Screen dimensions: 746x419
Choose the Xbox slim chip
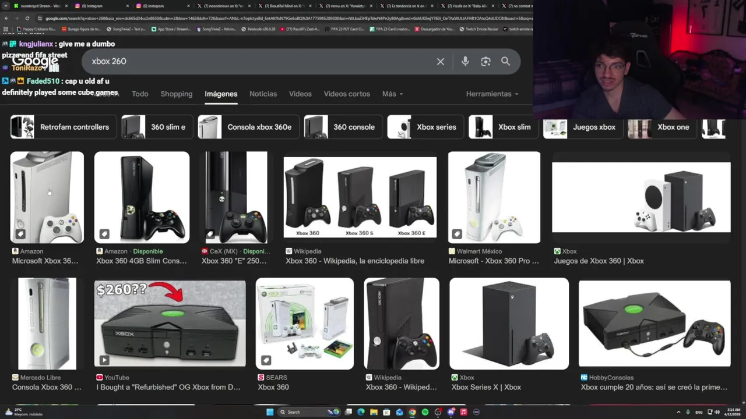(x=504, y=127)
